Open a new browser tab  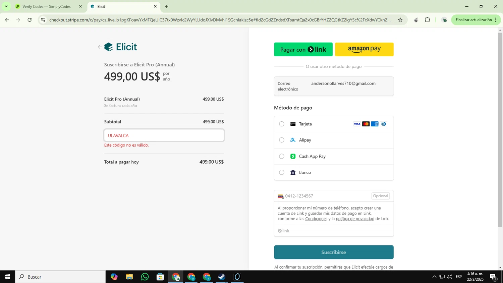pos(167,6)
